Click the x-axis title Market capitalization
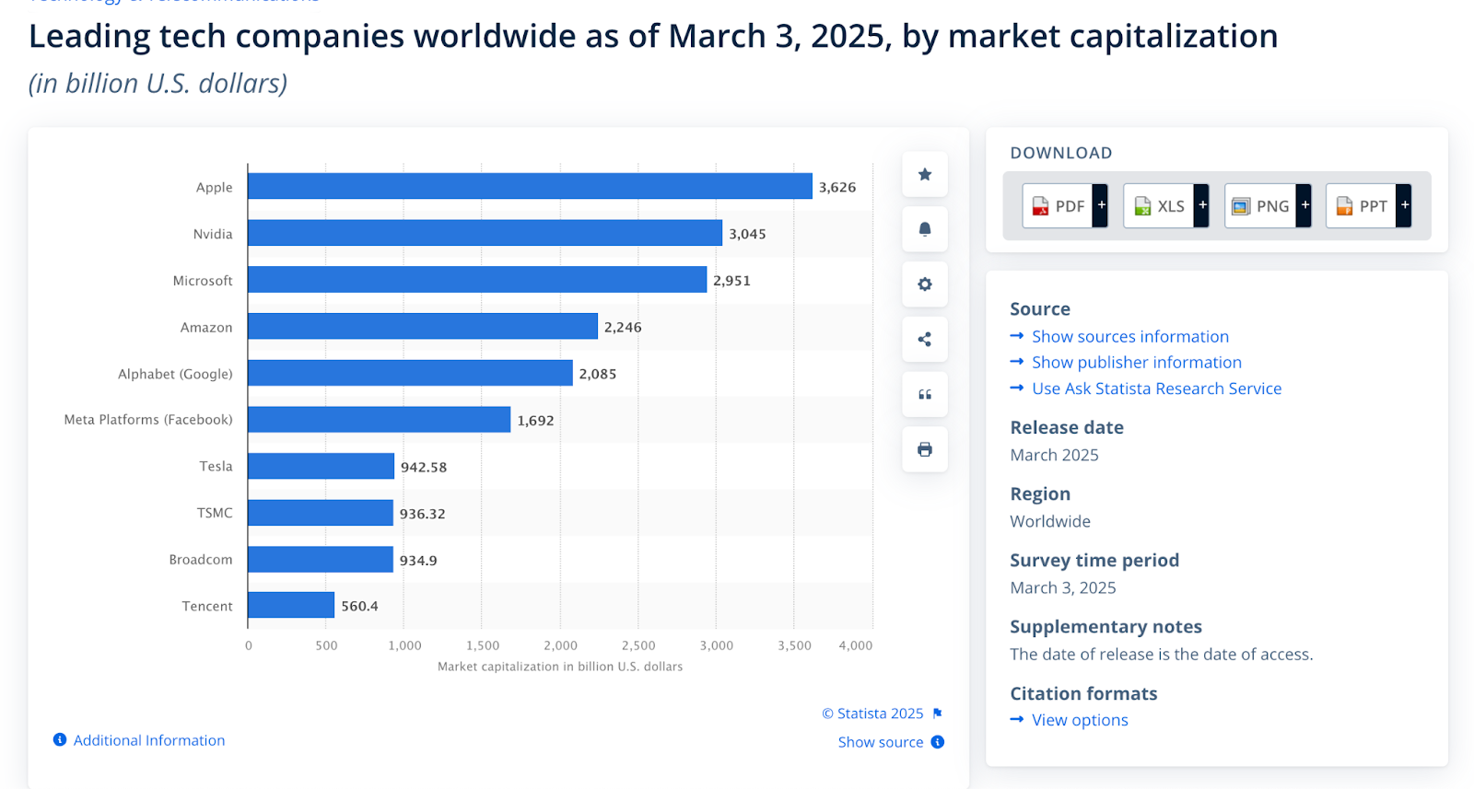This screenshot has width=1474, height=789. tap(560, 667)
